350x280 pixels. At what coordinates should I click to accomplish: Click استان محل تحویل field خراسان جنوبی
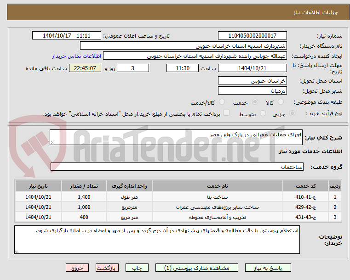point(252,81)
